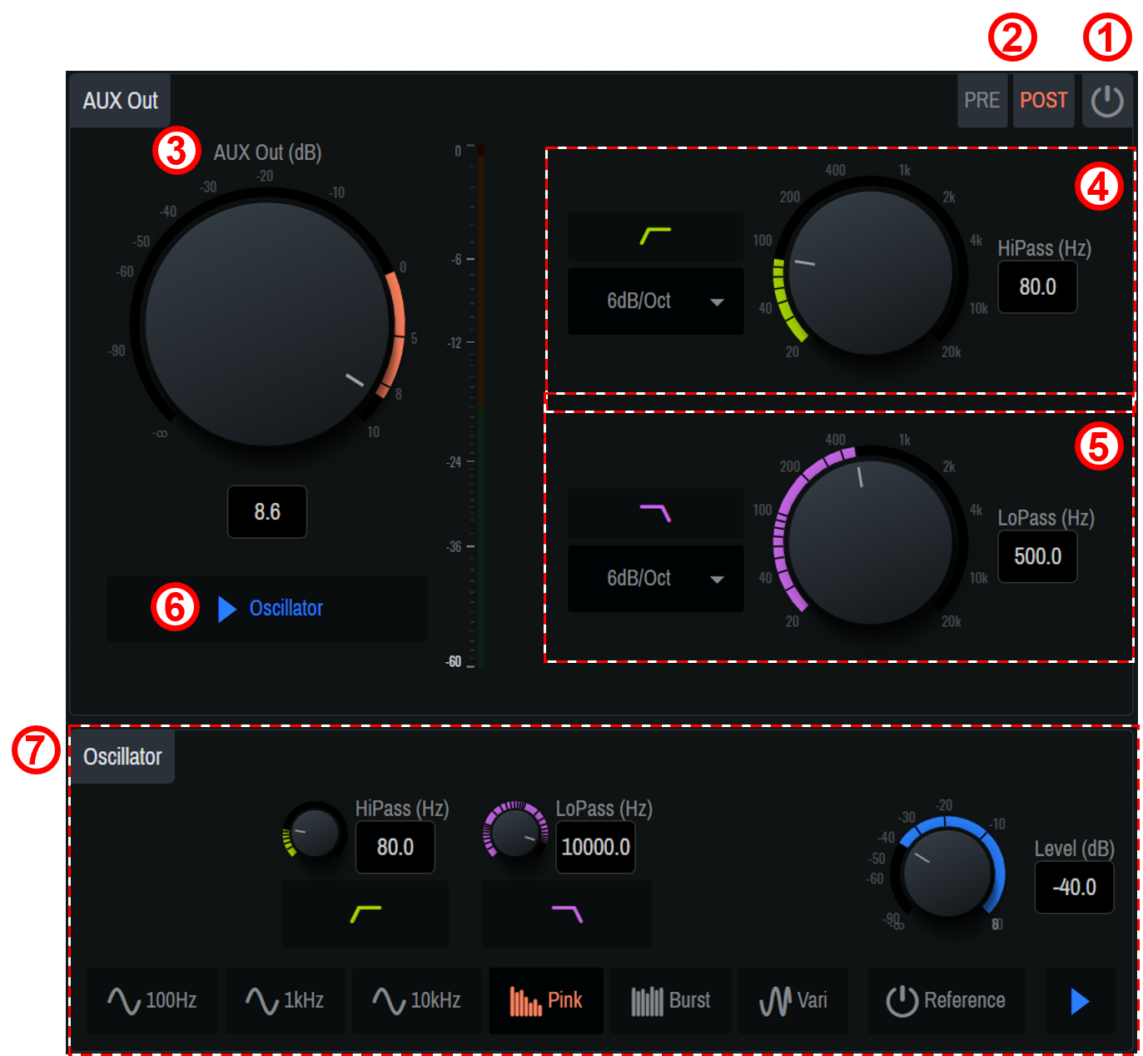Collapse the Oscillator section via its disclosure triangle

pos(225,608)
